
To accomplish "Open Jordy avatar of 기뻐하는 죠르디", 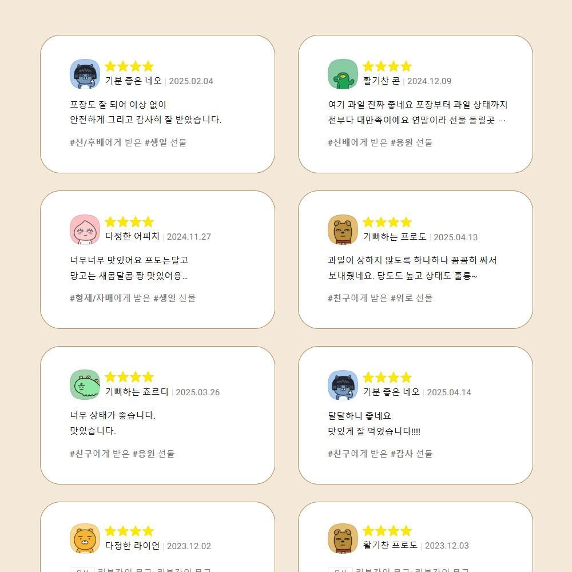I will [x=85, y=386].
